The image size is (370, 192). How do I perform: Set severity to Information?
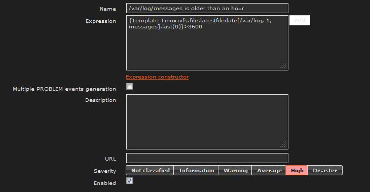[x=196, y=170]
